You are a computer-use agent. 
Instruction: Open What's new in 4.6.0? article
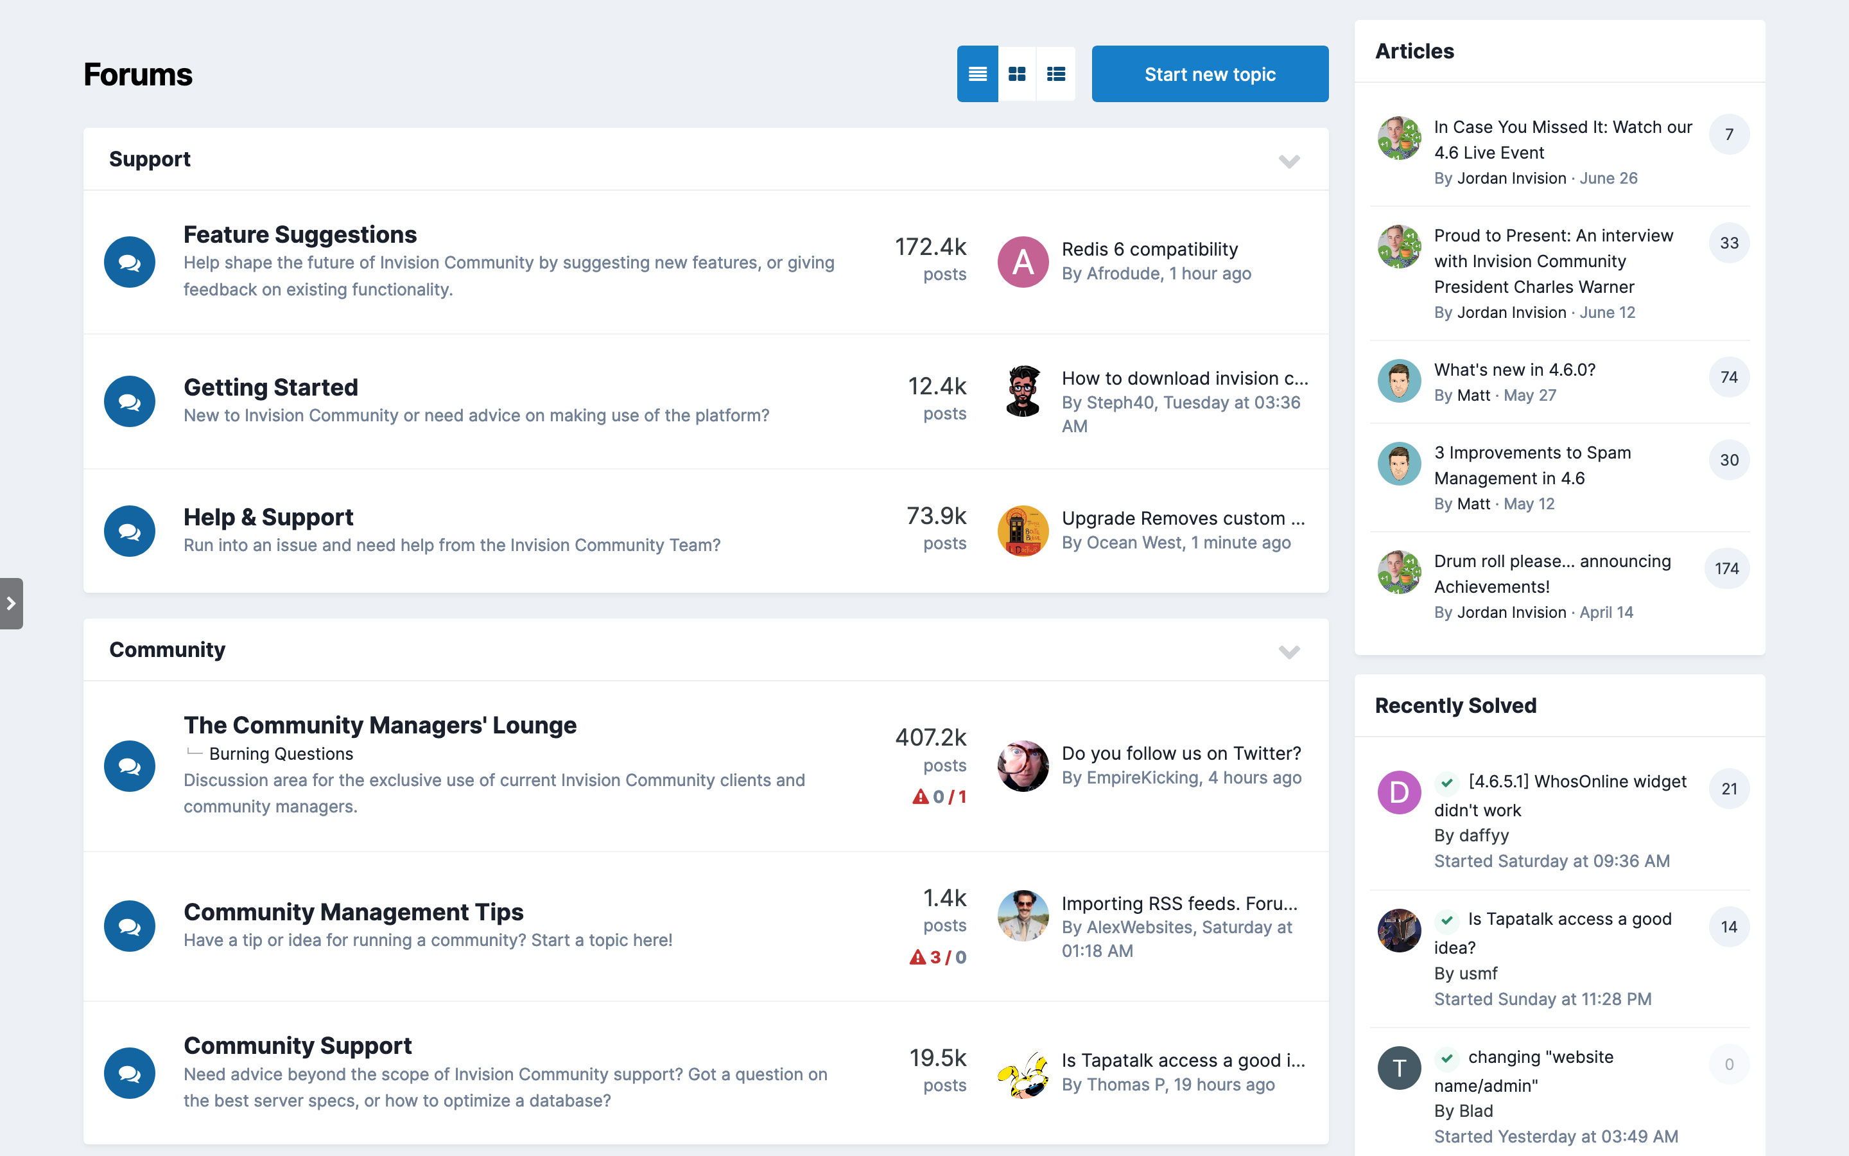click(x=1515, y=370)
